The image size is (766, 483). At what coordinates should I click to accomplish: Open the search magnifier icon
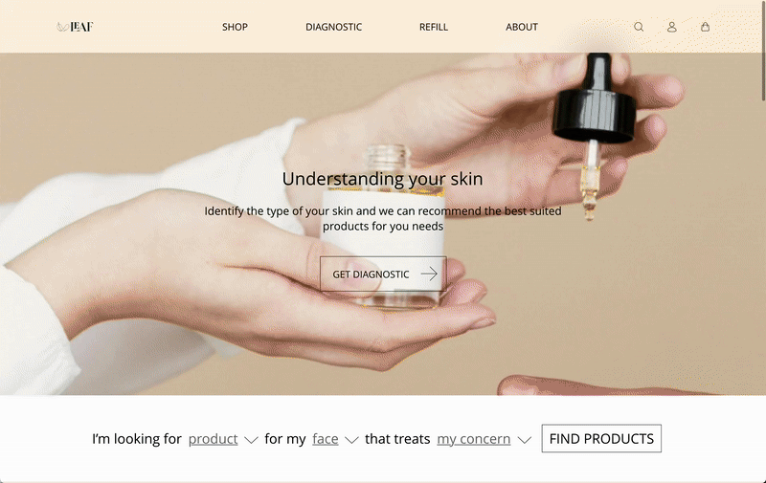tap(639, 27)
